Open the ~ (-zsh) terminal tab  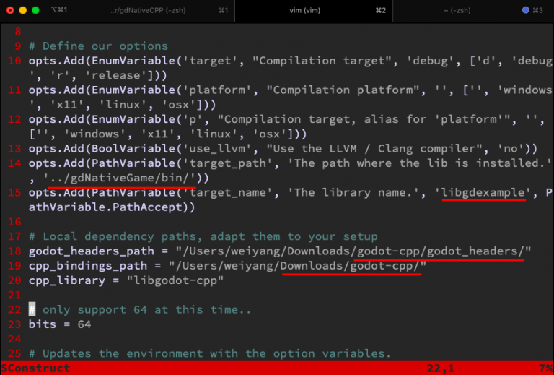pos(457,11)
